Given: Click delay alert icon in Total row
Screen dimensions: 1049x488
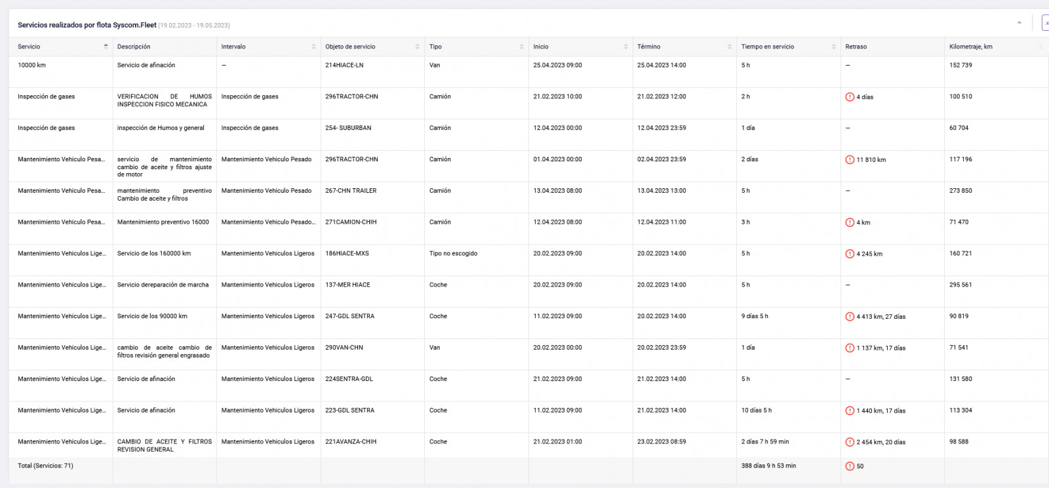Looking at the screenshot, I should 850,466.
